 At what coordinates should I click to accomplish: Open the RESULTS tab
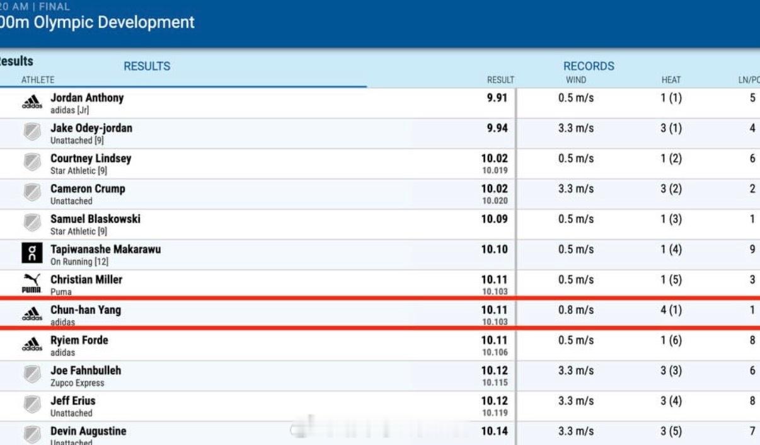tap(147, 66)
